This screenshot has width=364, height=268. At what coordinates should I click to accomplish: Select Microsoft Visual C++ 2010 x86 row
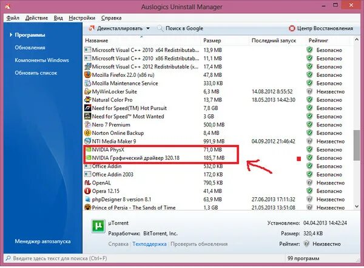[217, 58]
